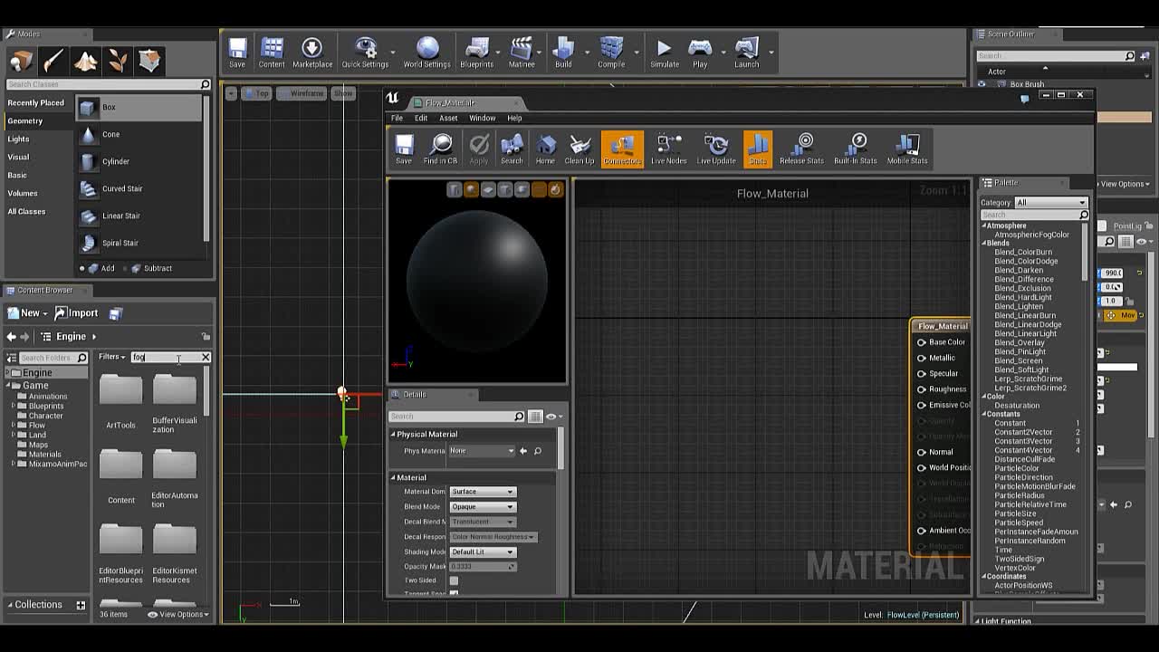Open the Window menu in material editor

tap(482, 118)
